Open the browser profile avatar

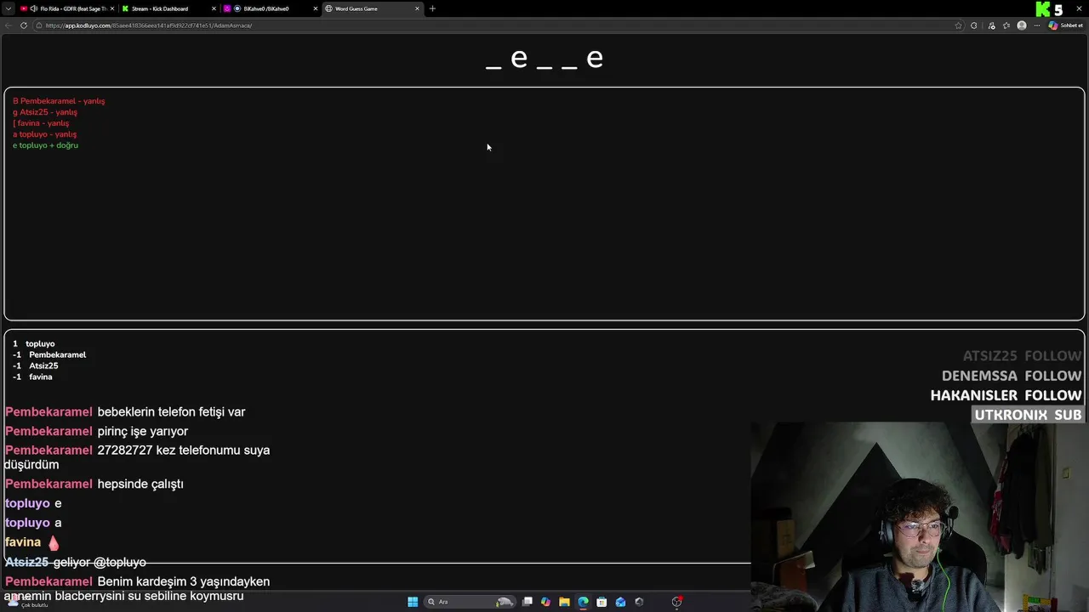[x=1022, y=25]
